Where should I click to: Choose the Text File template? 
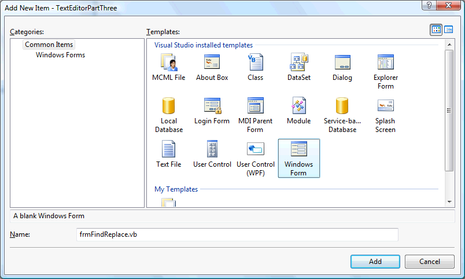click(x=169, y=155)
